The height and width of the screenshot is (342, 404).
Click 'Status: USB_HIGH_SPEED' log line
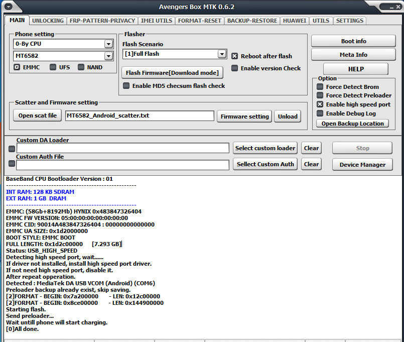[42, 251]
